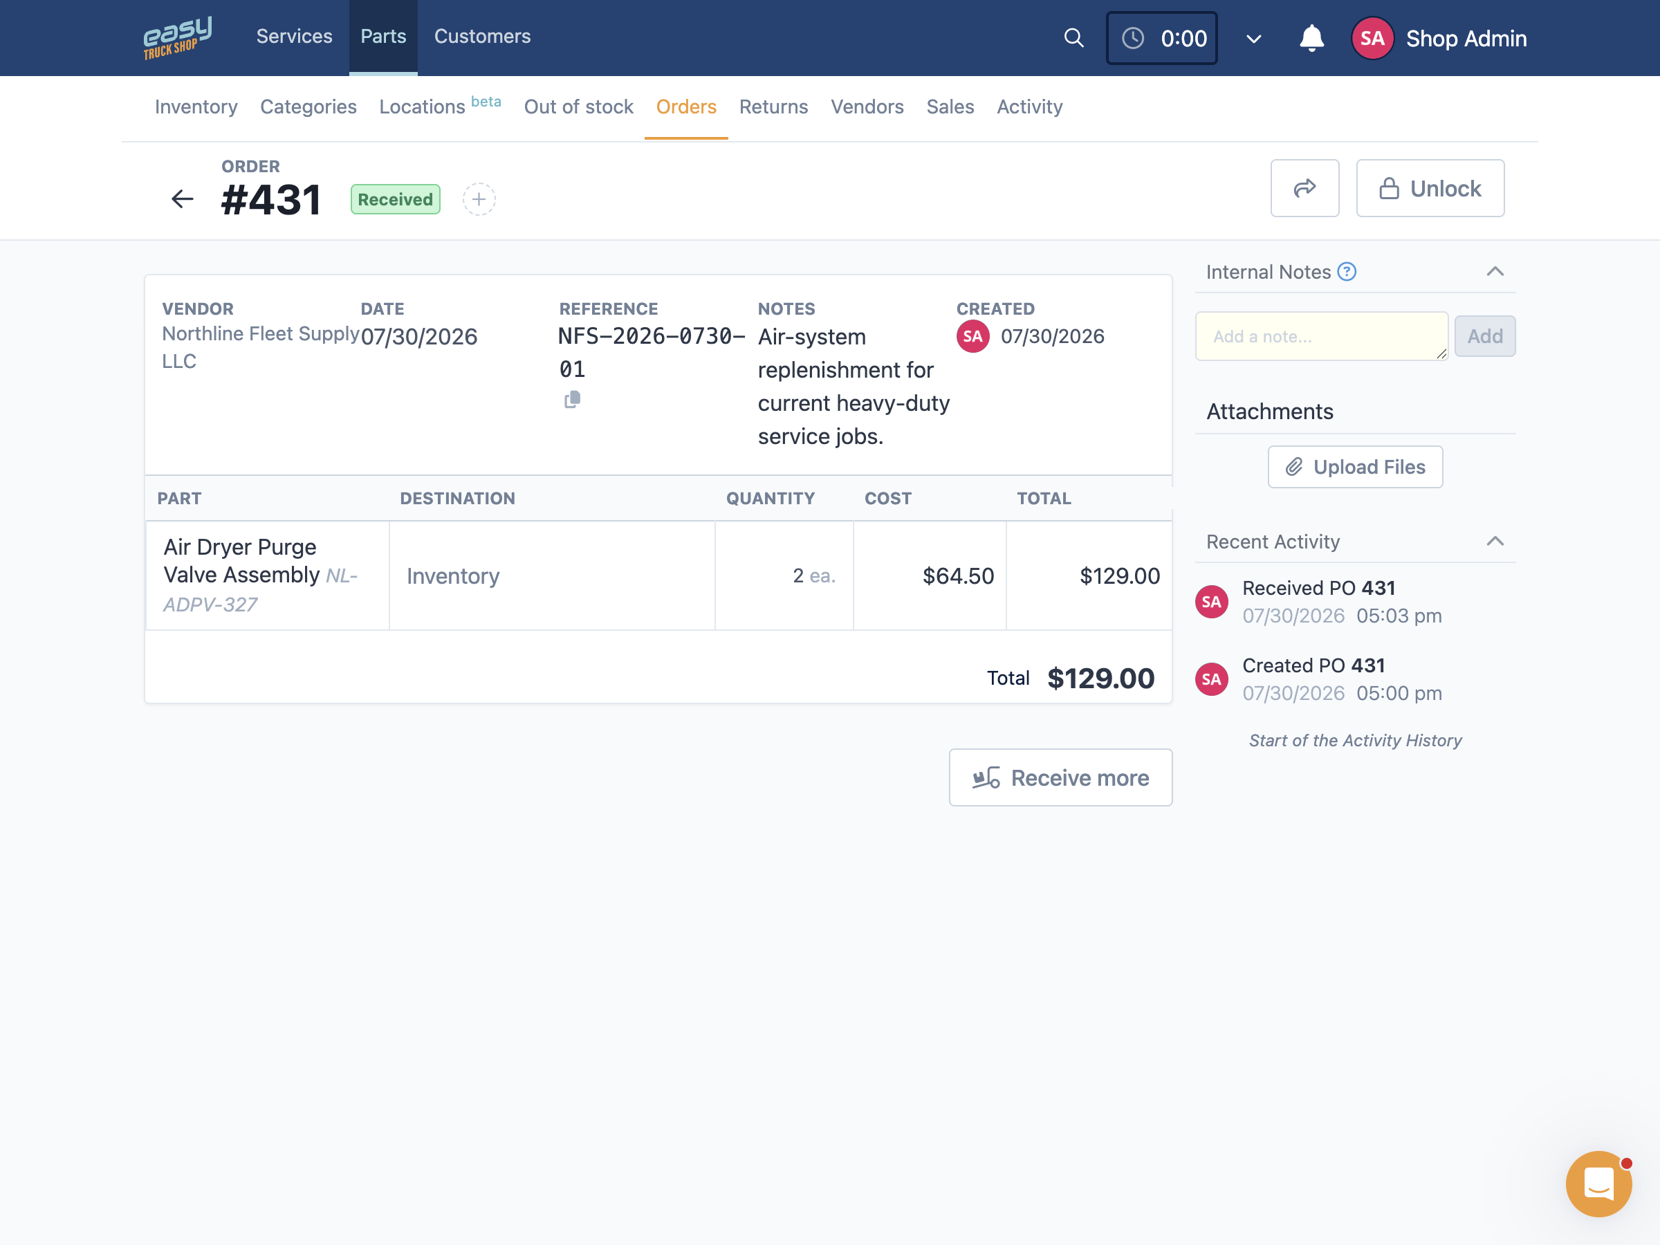The height and width of the screenshot is (1245, 1660).
Task: Go to Services in top navigation
Action: point(294,36)
